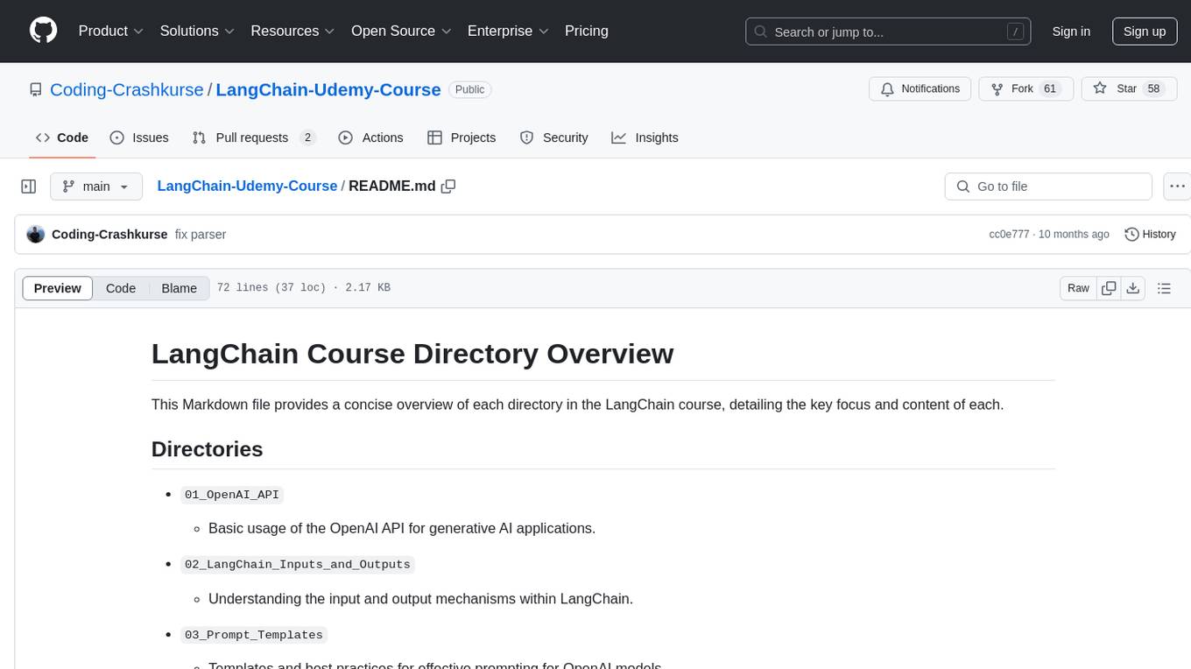The width and height of the screenshot is (1191, 669).
Task: Open the GitHub home logo
Action: 43,31
